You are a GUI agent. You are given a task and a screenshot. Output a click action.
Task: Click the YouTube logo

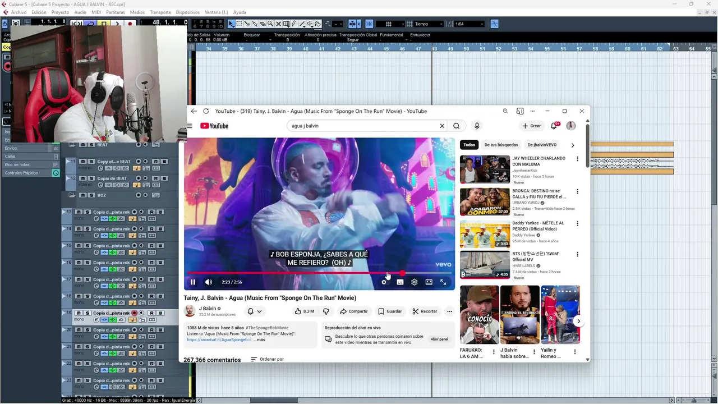pyautogui.click(x=214, y=126)
